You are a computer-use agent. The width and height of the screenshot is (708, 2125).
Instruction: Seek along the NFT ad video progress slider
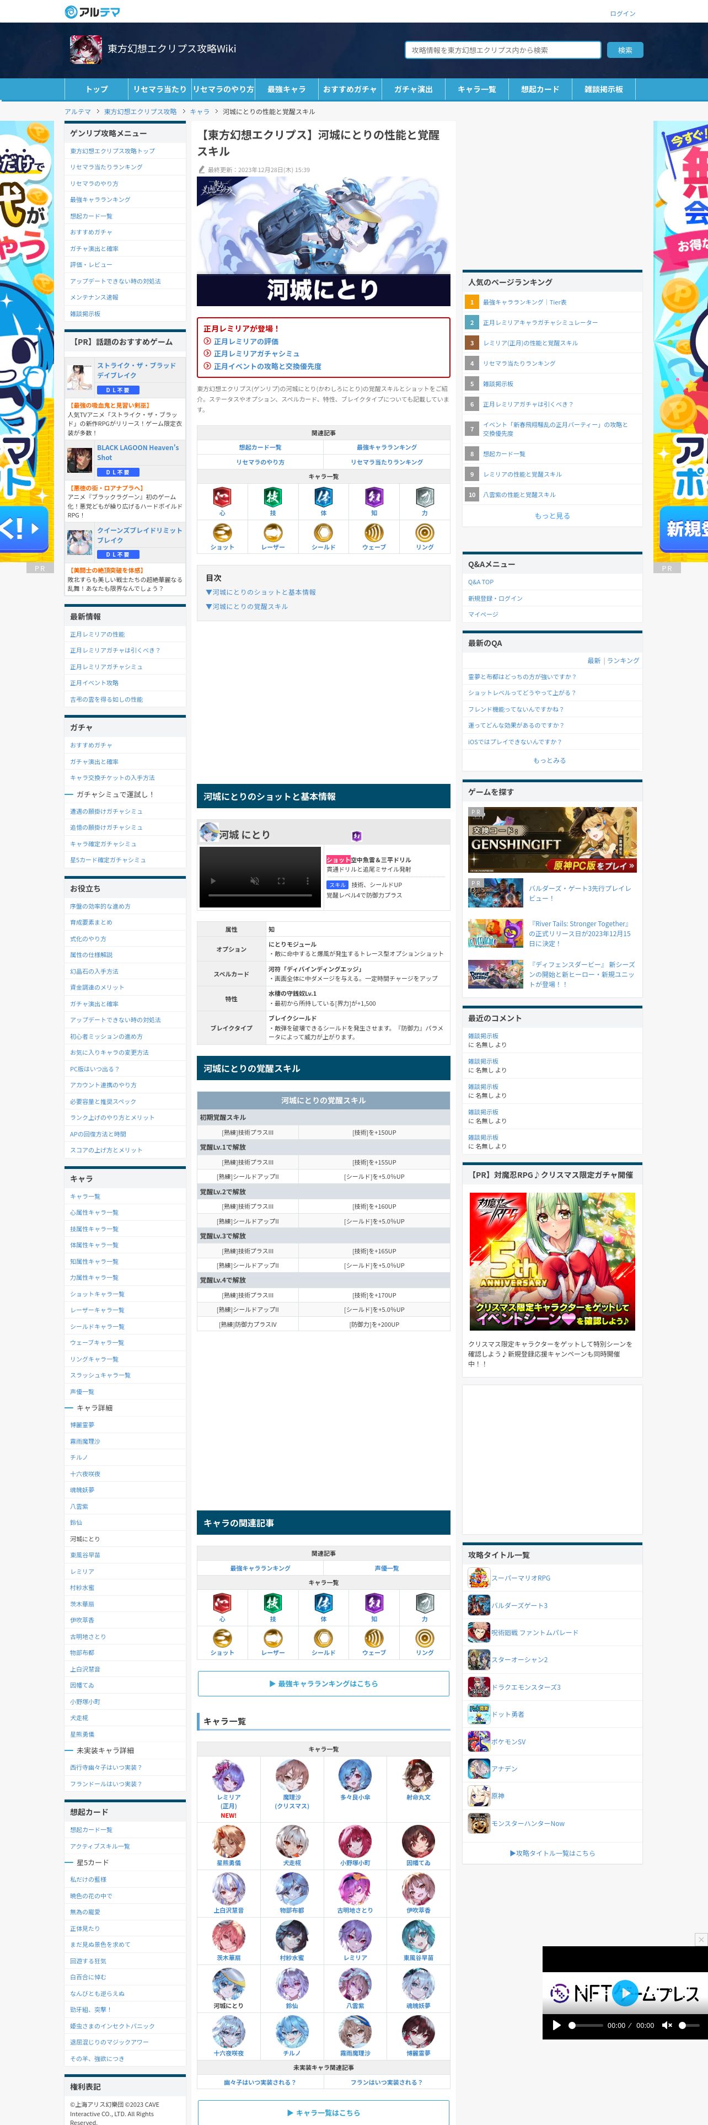585,2025
